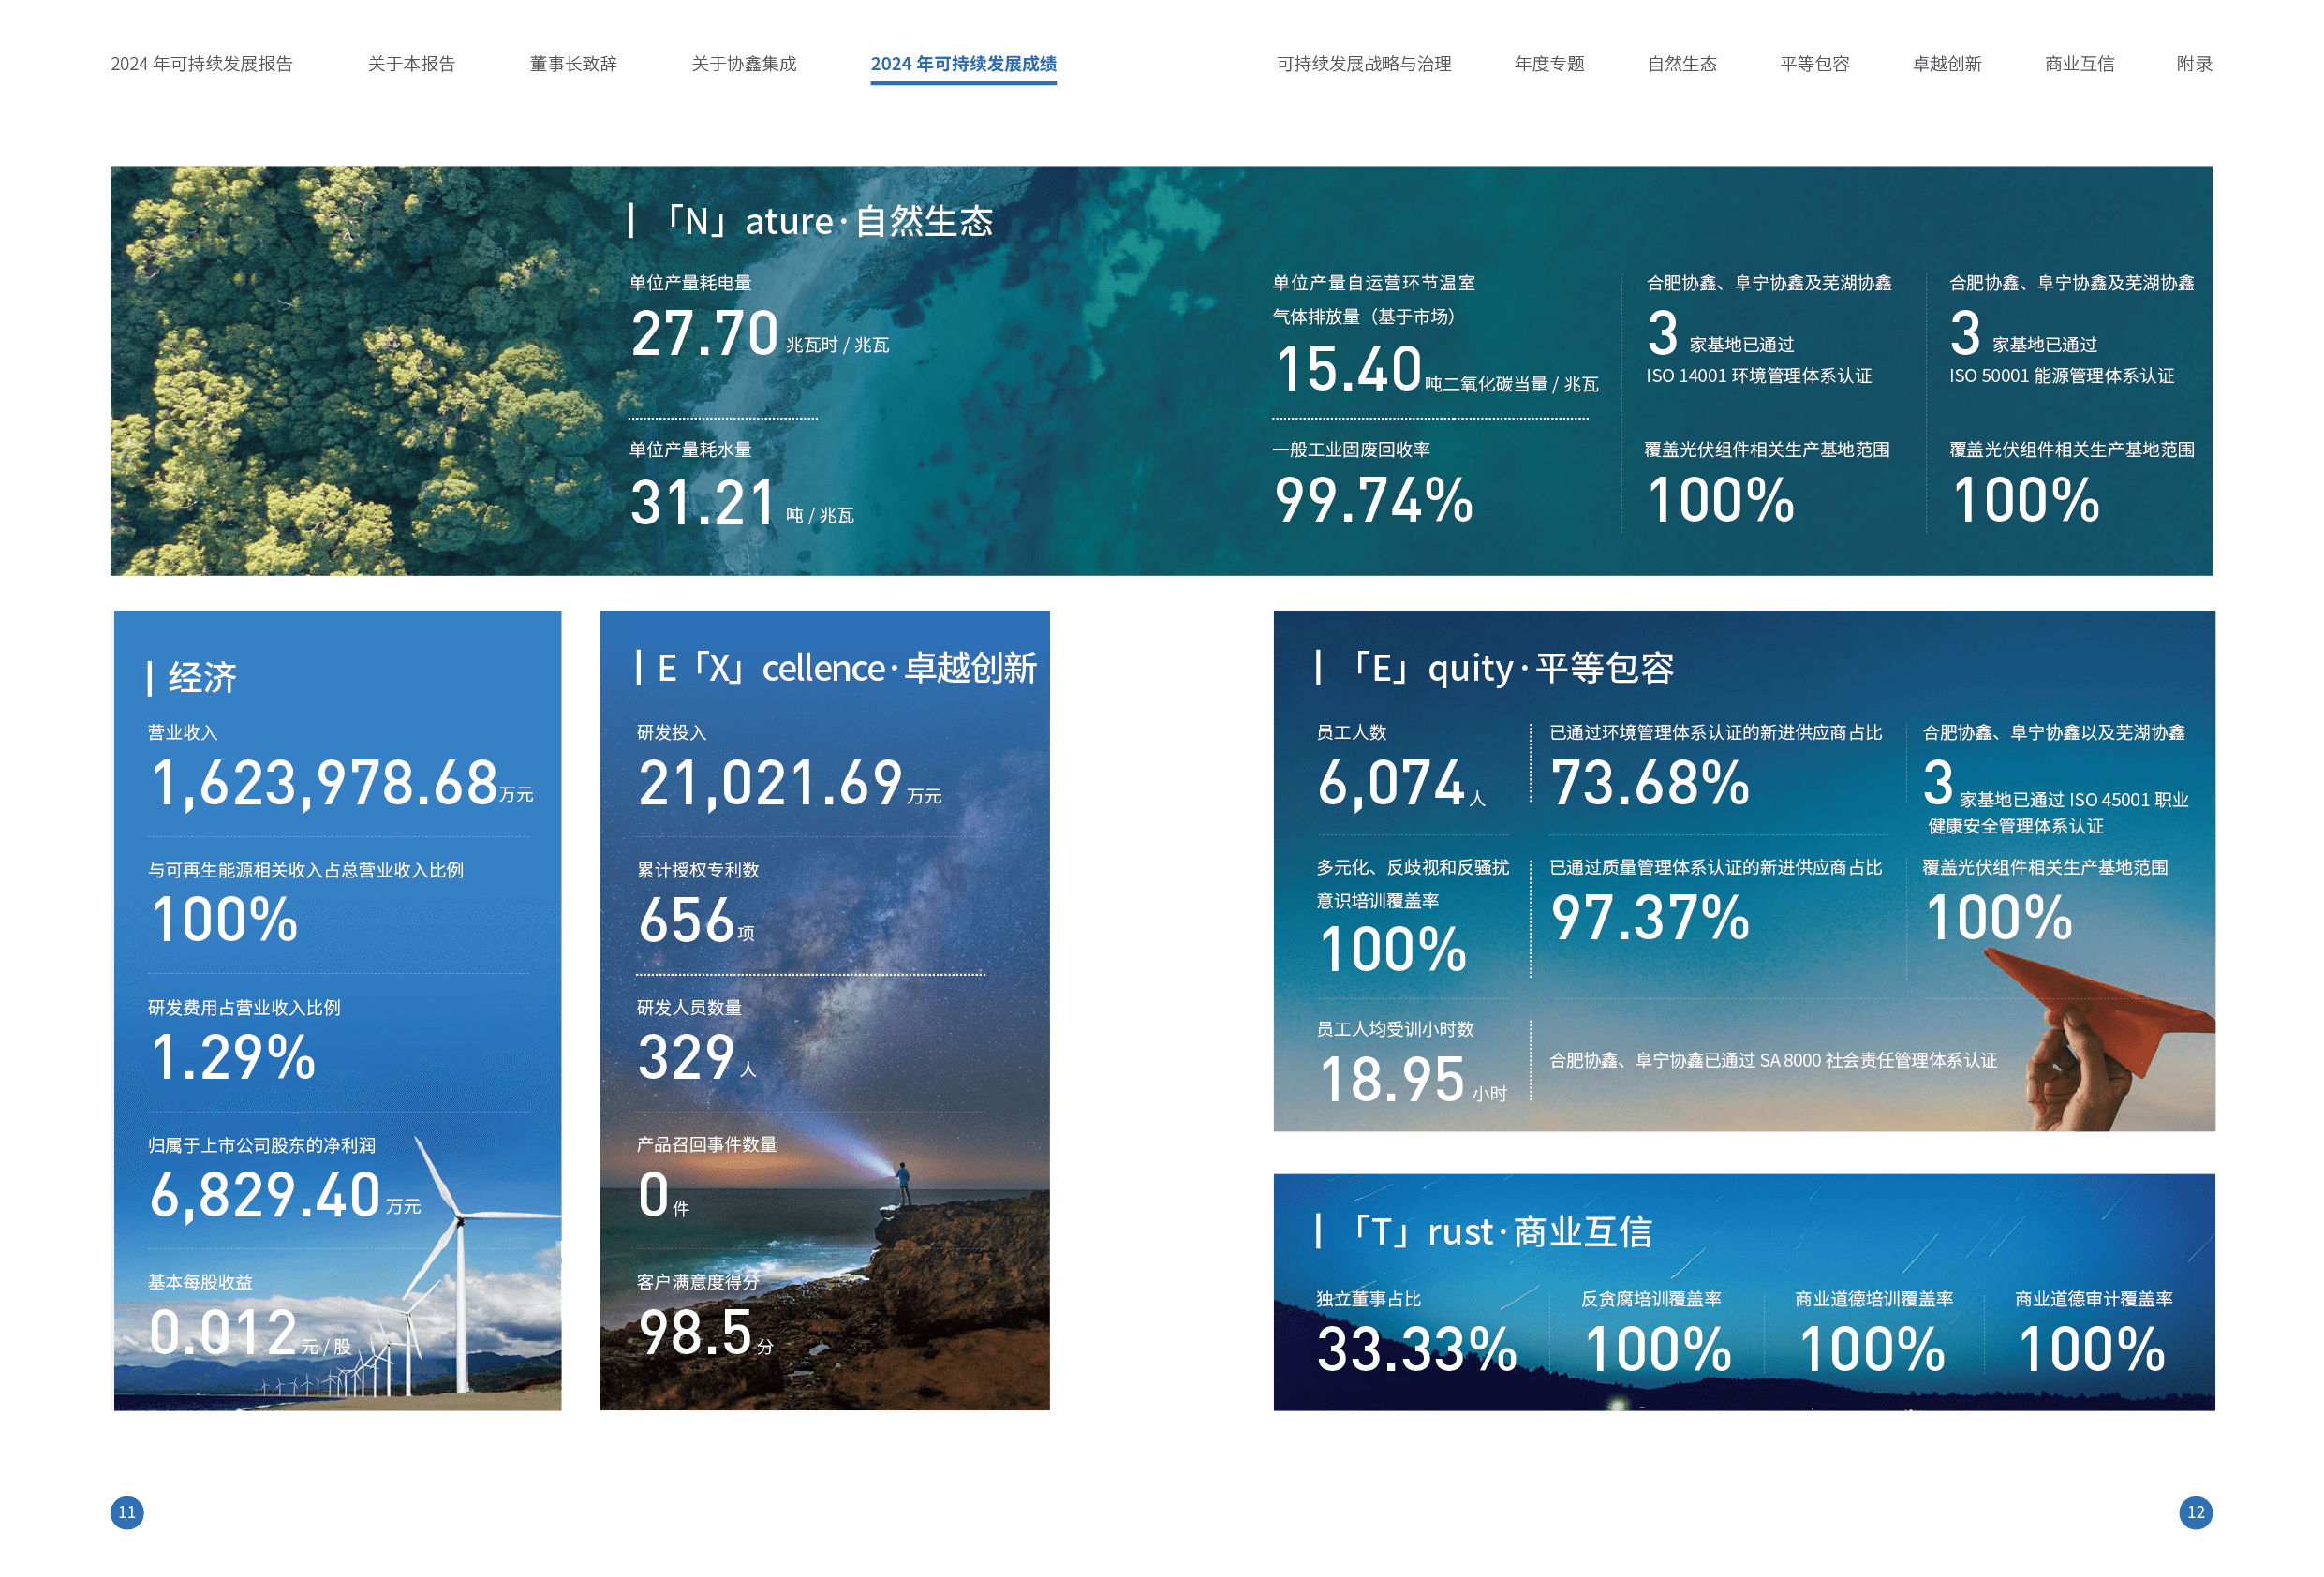Click the page 12 number badge
Viewport: 2324px width, 1577px height.
coord(2195,1512)
